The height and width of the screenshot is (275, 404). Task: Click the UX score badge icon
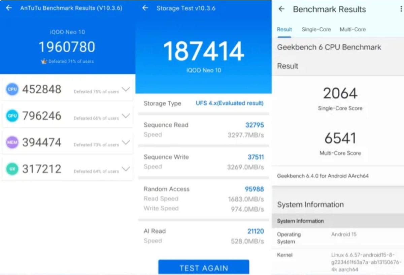(x=12, y=169)
